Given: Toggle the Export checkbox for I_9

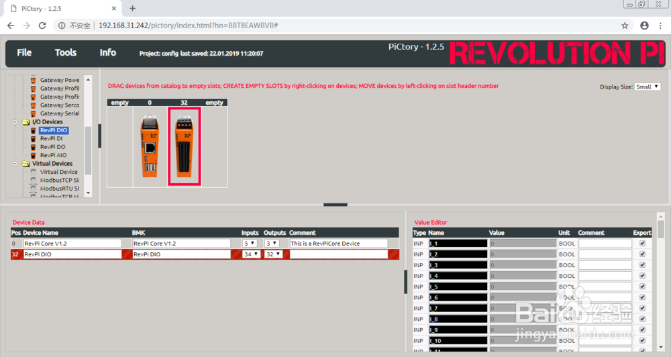Looking at the screenshot, I should pos(642,329).
